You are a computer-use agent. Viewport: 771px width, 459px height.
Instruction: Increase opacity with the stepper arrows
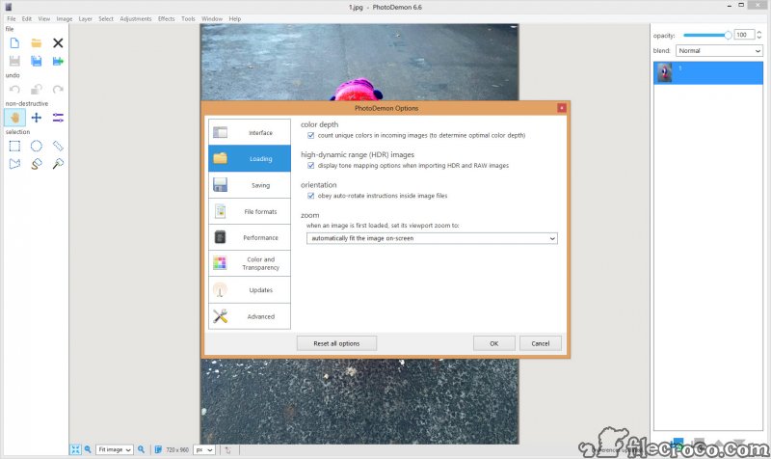click(759, 32)
